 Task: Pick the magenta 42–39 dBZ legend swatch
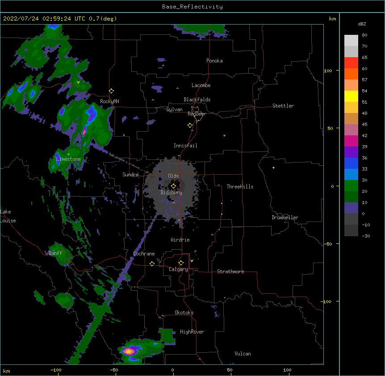[x=351, y=141]
